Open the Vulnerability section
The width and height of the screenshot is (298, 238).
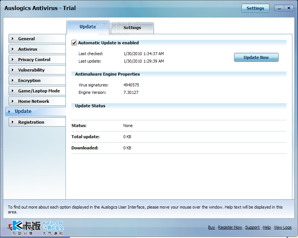pyautogui.click(x=37, y=70)
